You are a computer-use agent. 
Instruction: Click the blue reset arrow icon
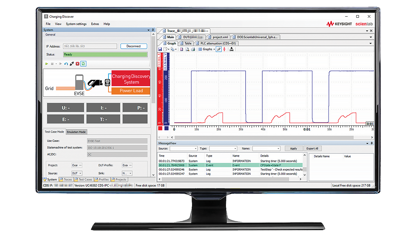[x=66, y=64]
